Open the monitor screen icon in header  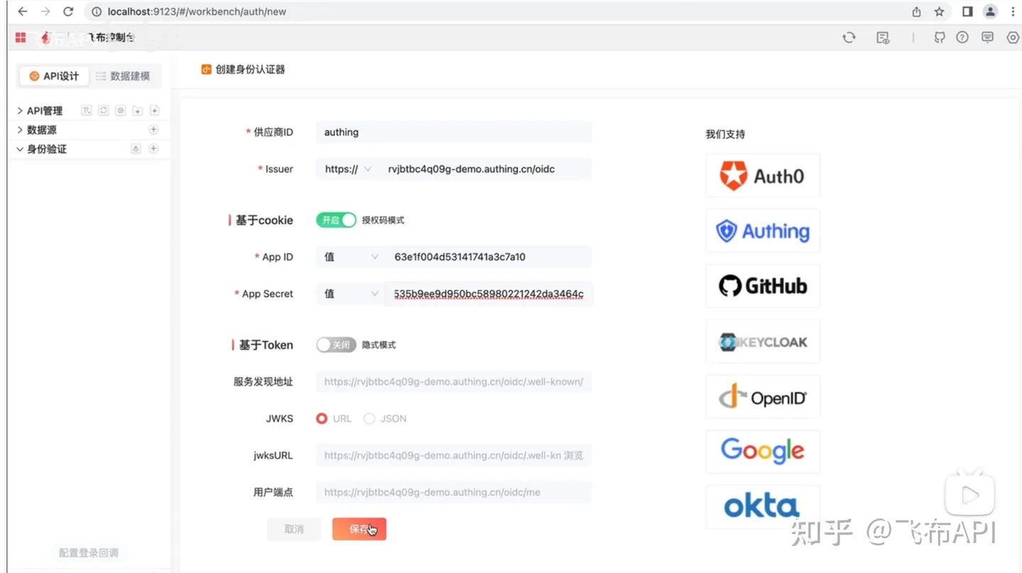987,38
